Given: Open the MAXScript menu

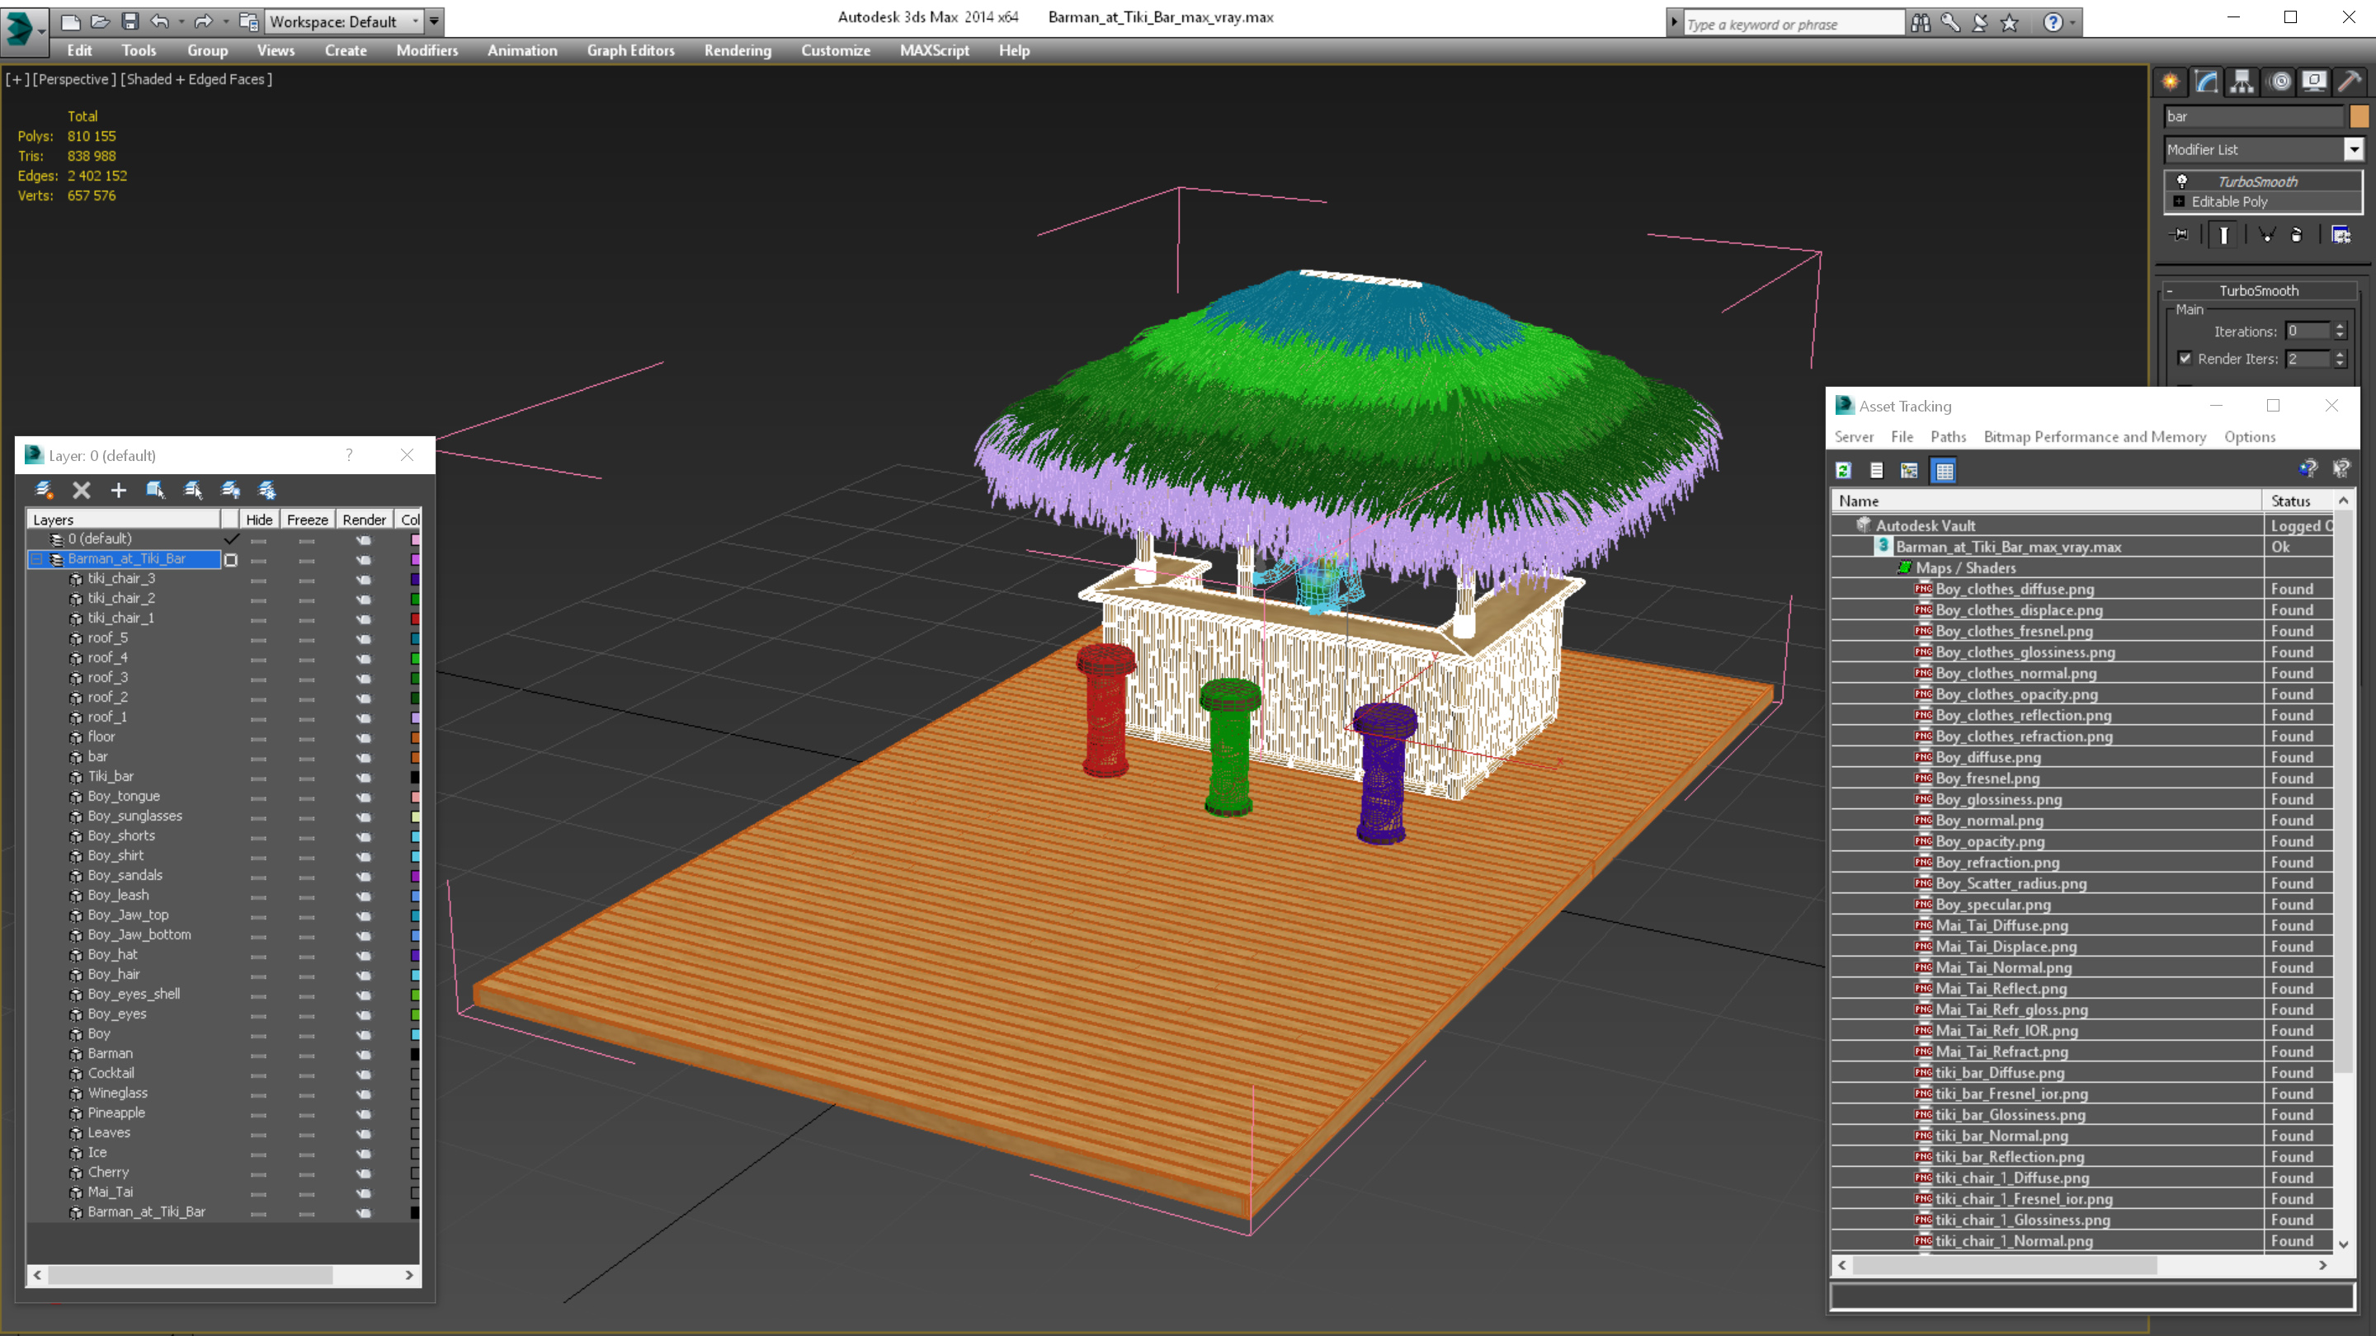Looking at the screenshot, I should [x=935, y=50].
